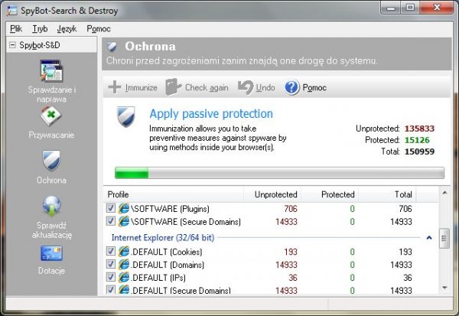Click the Total count 150959

tap(419, 151)
